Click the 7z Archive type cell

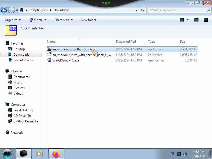click(155, 55)
